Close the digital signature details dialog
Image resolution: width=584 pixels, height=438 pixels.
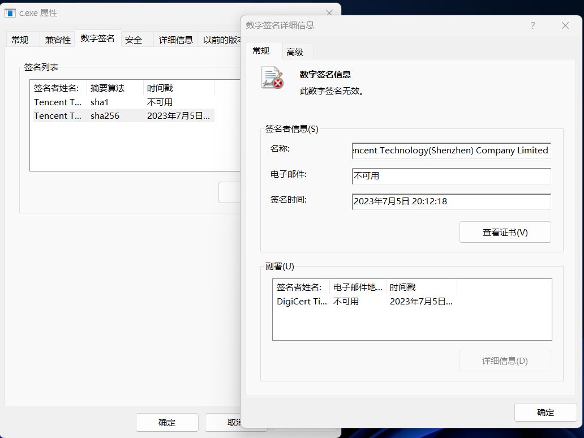(x=565, y=25)
